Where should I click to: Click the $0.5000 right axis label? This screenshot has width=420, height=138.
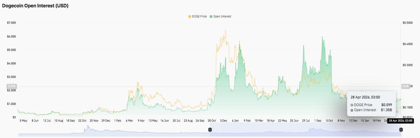408,23
